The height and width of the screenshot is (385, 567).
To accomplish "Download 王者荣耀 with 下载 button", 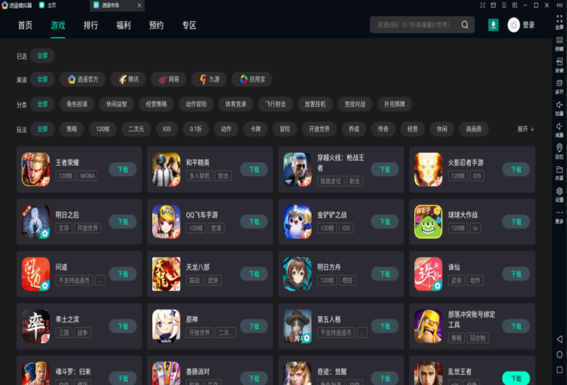I will point(123,169).
